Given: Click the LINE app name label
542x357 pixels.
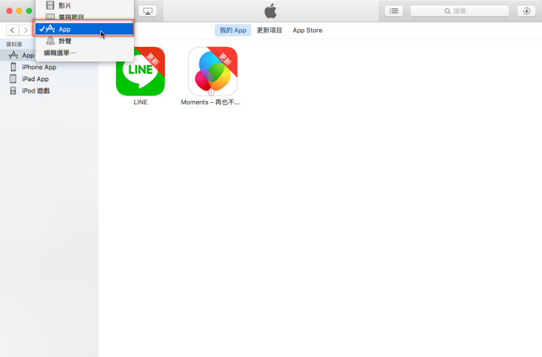Looking at the screenshot, I should point(140,102).
